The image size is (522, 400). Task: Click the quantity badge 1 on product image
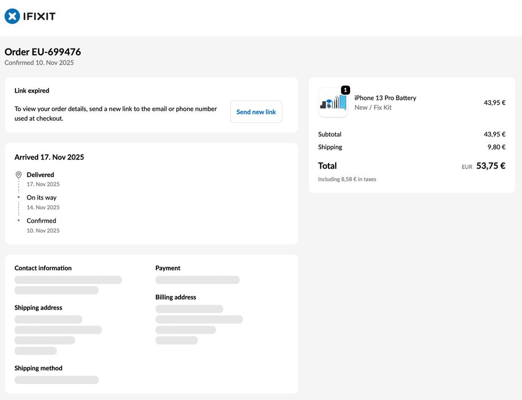345,90
